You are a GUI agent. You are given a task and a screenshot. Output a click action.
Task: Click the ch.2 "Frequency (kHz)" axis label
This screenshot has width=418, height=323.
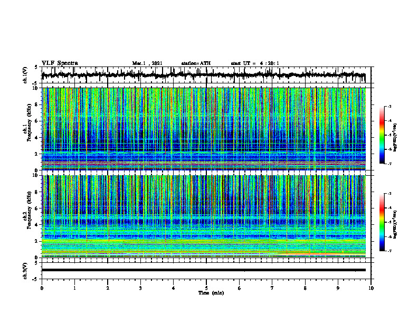point(29,210)
